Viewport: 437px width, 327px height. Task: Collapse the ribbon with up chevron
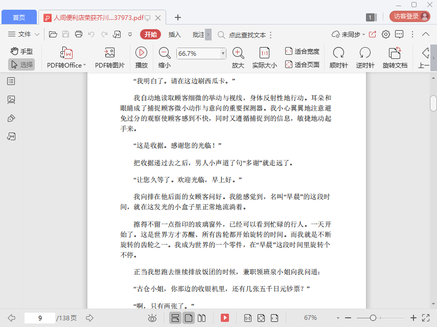tap(426, 34)
